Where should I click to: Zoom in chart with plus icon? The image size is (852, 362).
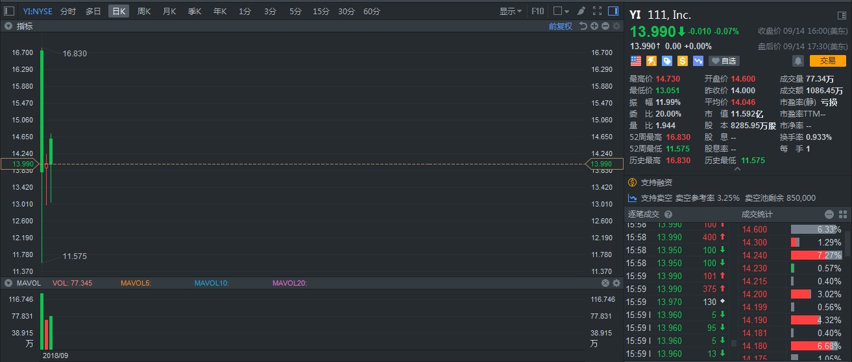coord(594,26)
